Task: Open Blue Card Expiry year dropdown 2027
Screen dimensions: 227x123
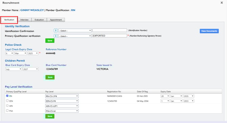Action: [30, 69]
